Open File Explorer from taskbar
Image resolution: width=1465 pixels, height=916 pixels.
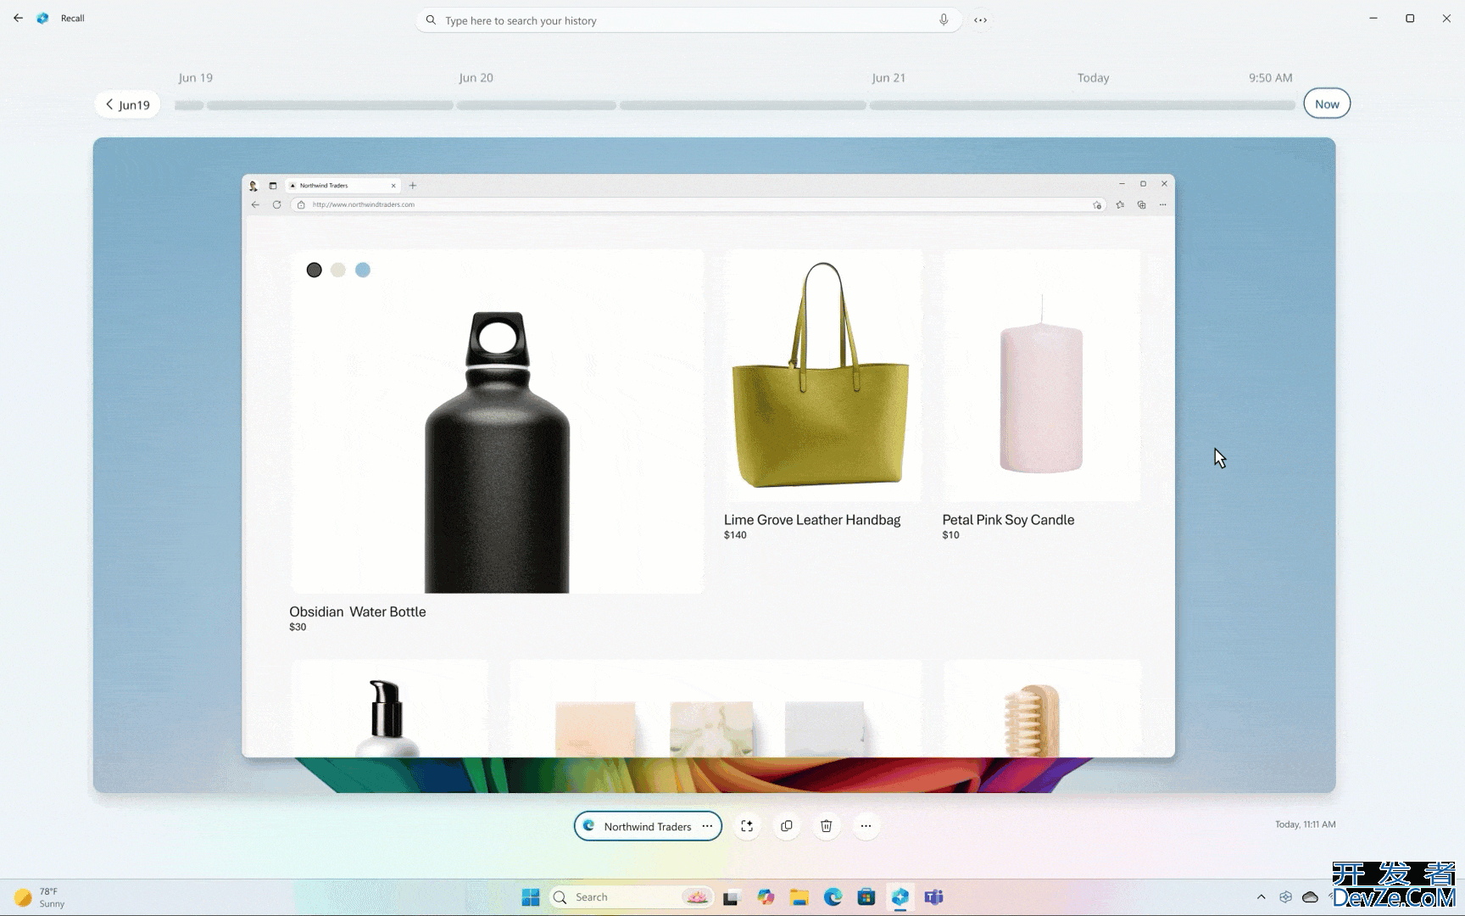pyautogui.click(x=799, y=897)
